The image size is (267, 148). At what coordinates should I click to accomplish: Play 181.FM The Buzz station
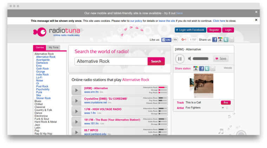point(77,122)
